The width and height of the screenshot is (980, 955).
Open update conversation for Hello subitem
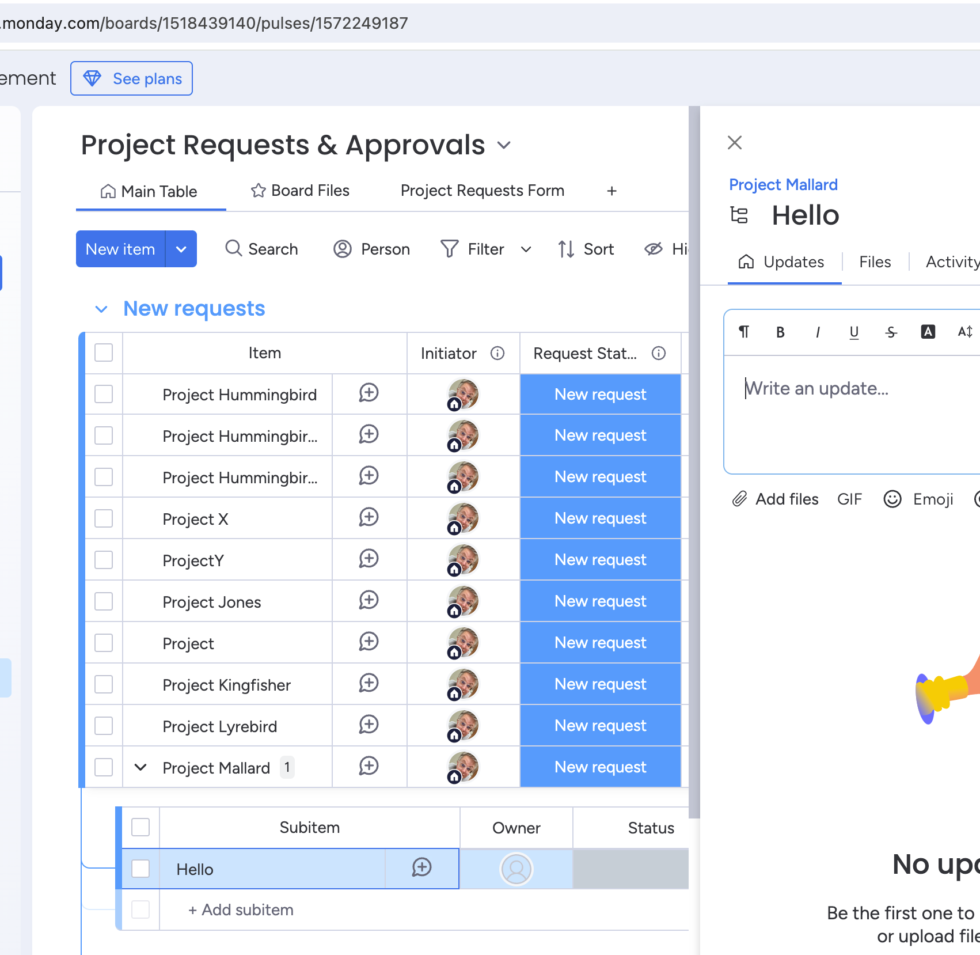tap(421, 869)
